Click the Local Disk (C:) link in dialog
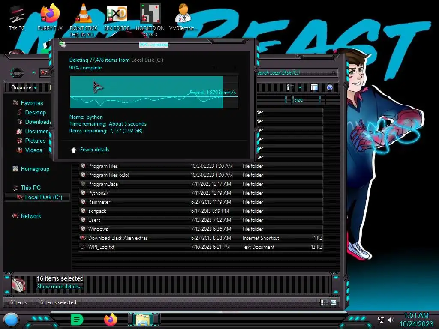This screenshot has height=329, width=439. (x=147, y=60)
